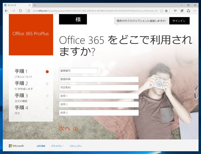This screenshot has height=154, width=201.
Task: Maximize the Edge browser window
Action: coord(188,5)
